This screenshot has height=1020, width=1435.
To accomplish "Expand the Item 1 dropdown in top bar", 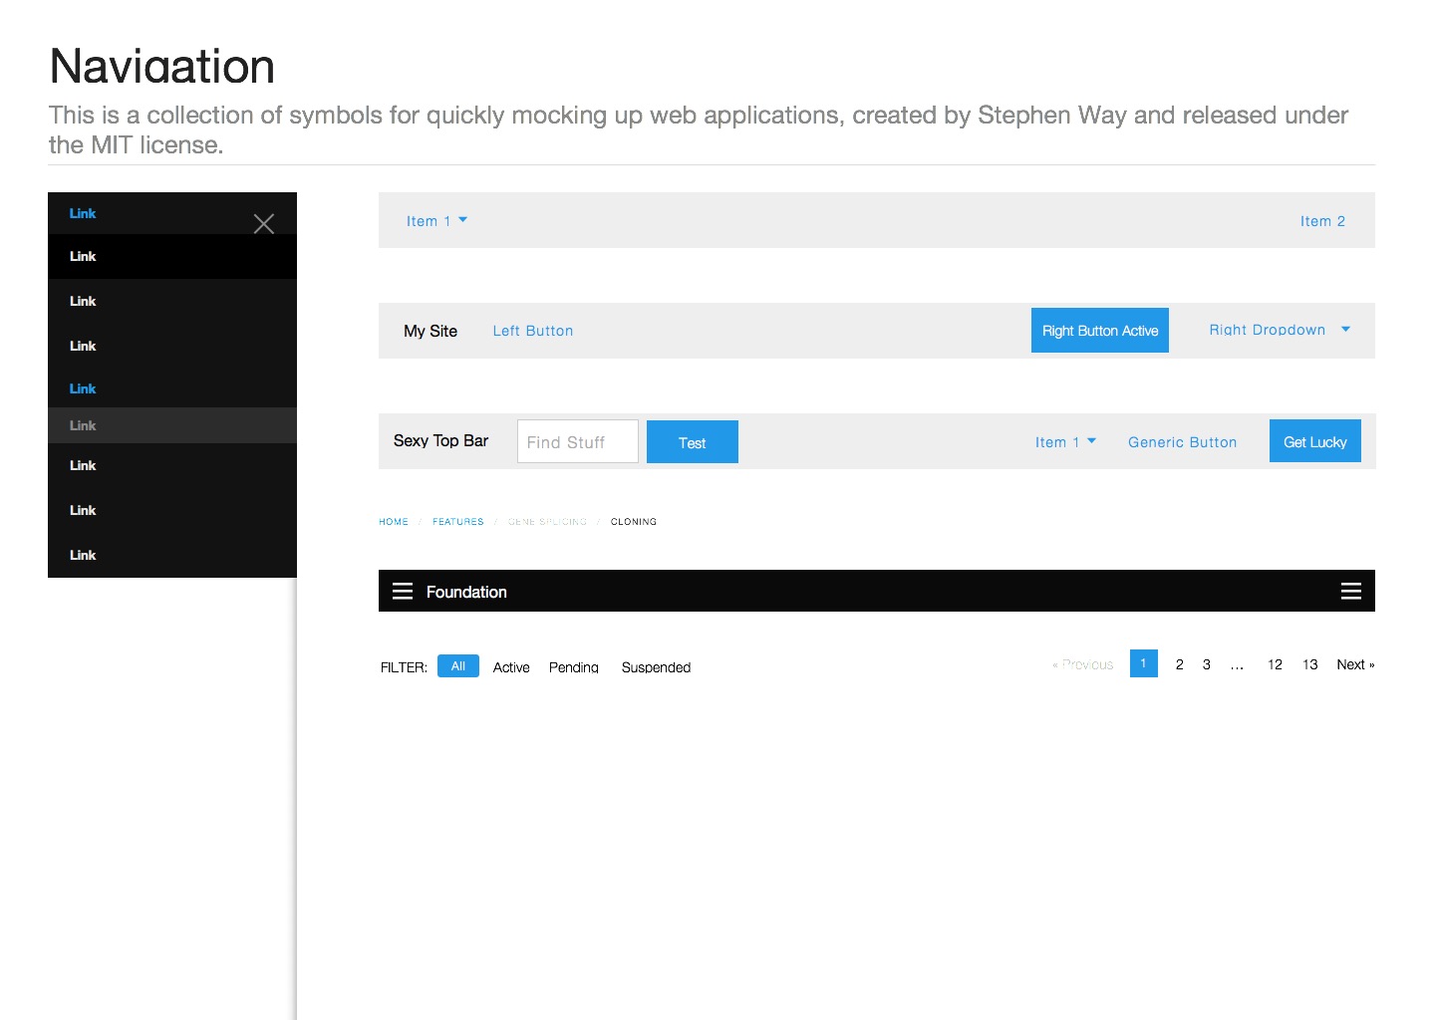I will pos(436,220).
